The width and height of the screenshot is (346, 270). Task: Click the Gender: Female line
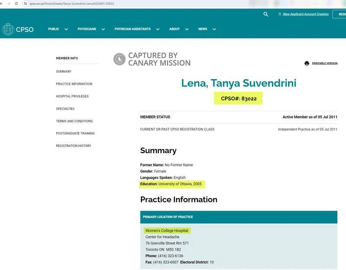coord(153,171)
